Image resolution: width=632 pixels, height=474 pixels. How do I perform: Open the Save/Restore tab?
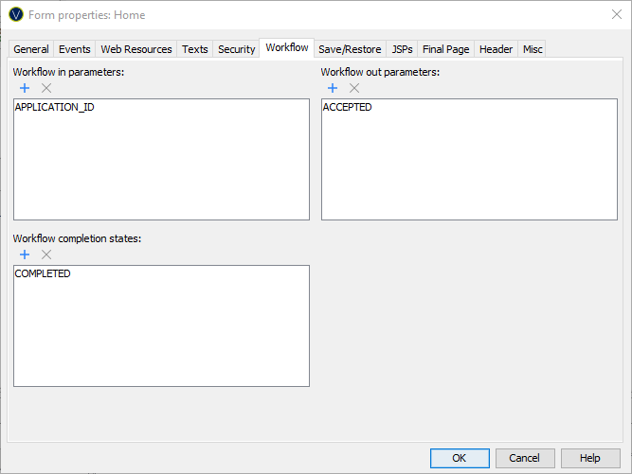(x=350, y=49)
